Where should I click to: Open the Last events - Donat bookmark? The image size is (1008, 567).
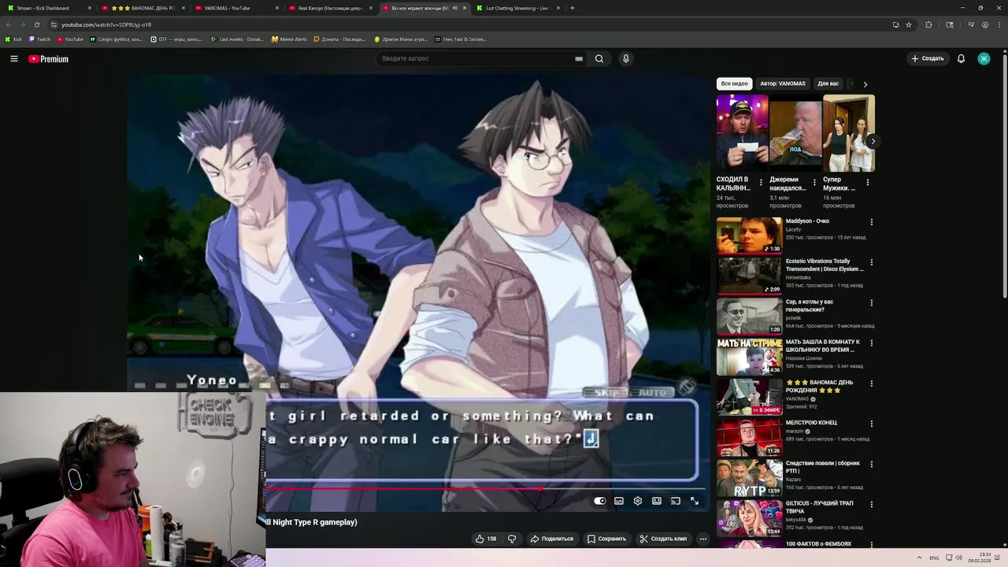(238, 39)
